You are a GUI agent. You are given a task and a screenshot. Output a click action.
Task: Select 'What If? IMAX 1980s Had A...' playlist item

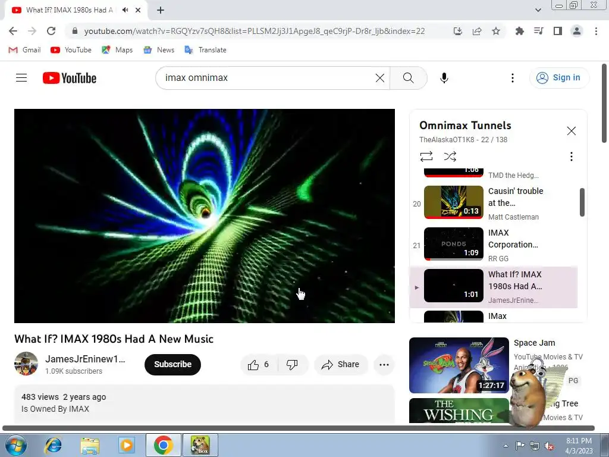493,287
